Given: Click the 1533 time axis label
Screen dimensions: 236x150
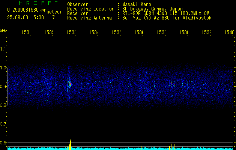Looking at the screenshot, I should click(71, 32).
